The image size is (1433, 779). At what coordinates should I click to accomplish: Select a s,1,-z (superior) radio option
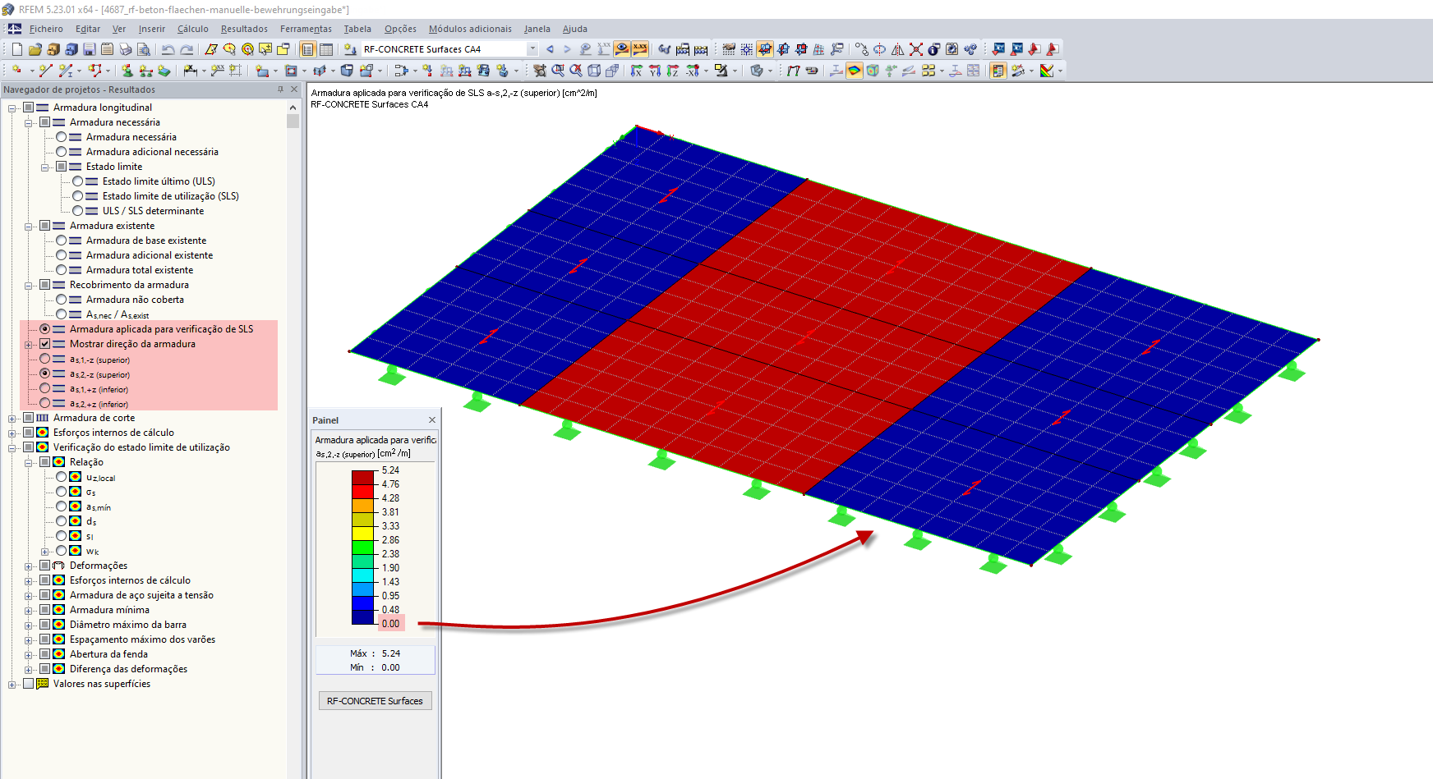pos(45,359)
